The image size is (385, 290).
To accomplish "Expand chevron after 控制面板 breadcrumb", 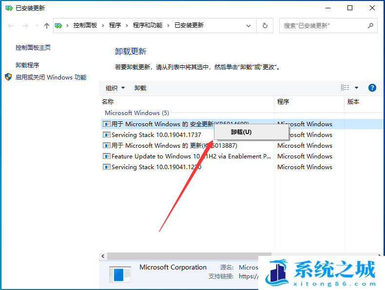I will [103, 25].
